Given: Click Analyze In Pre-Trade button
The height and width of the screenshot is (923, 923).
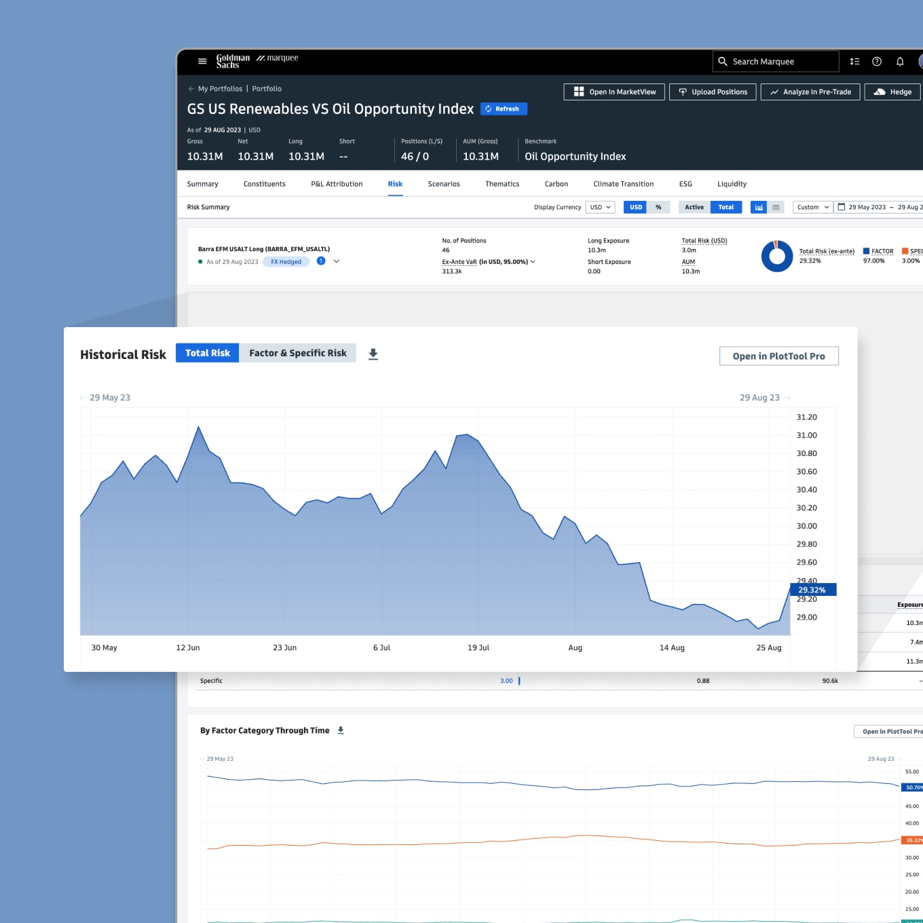Looking at the screenshot, I should pos(810,92).
